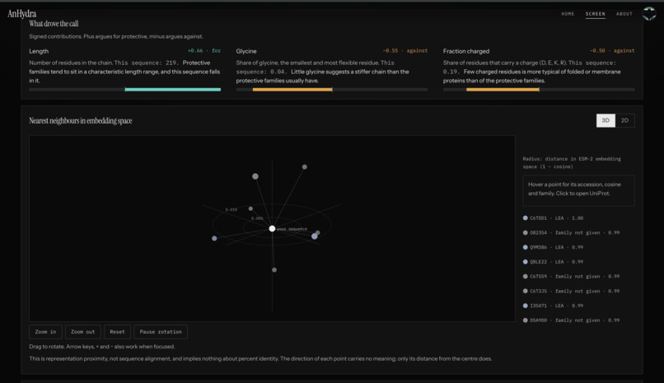Open the About page link

(x=624, y=14)
